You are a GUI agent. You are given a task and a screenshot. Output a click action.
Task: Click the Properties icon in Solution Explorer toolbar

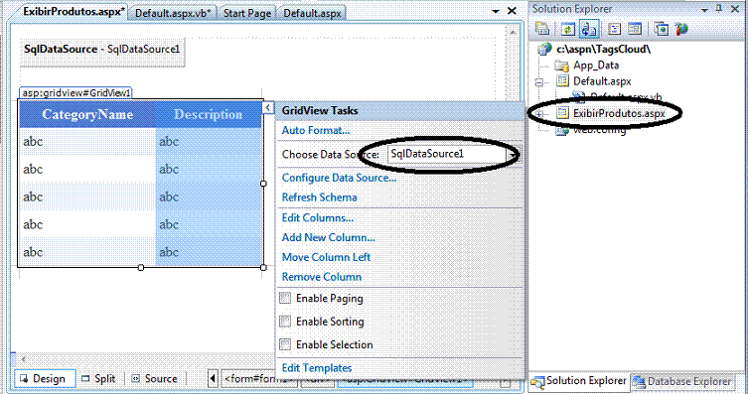coord(542,29)
